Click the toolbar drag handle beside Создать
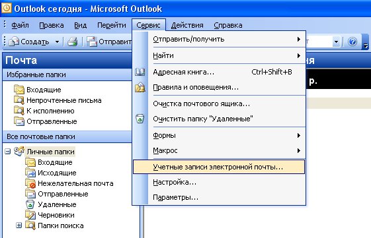 point(5,41)
